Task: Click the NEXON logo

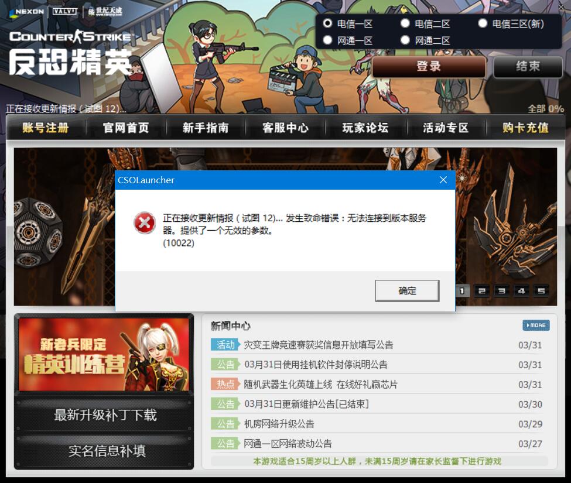Action: 27,12
